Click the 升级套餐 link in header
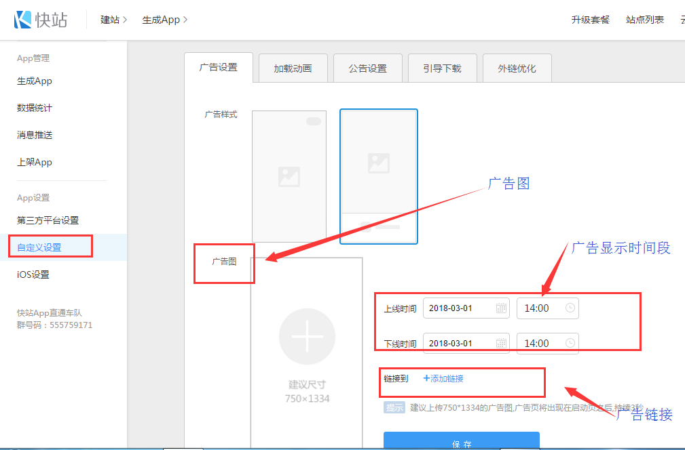This screenshot has width=685, height=450. (x=590, y=20)
